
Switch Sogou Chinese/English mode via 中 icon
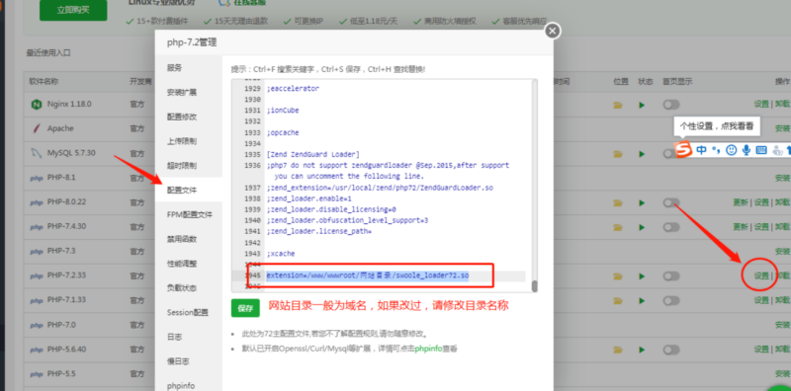pyautogui.click(x=702, y=150)
